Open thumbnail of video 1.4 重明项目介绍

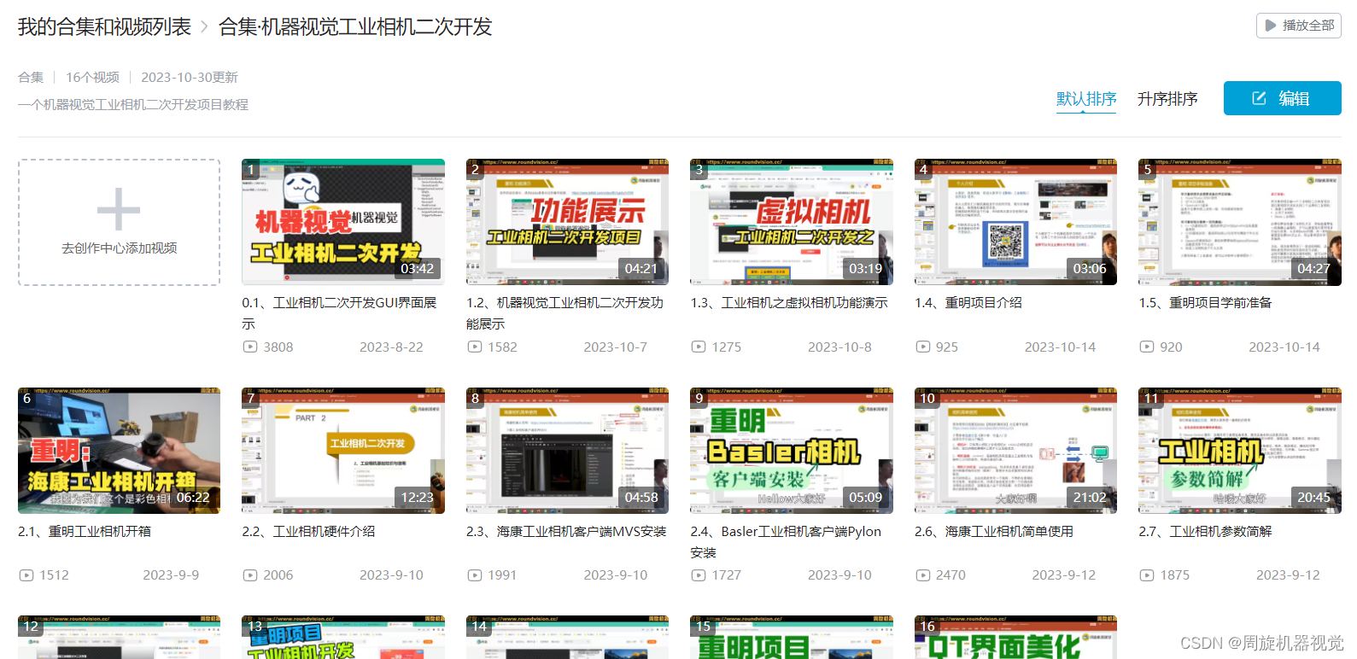point(1015,222)
